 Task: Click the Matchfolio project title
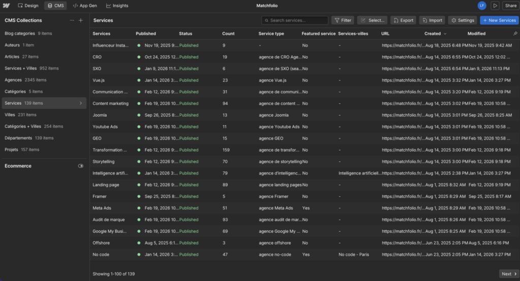(x=267, y=6)
